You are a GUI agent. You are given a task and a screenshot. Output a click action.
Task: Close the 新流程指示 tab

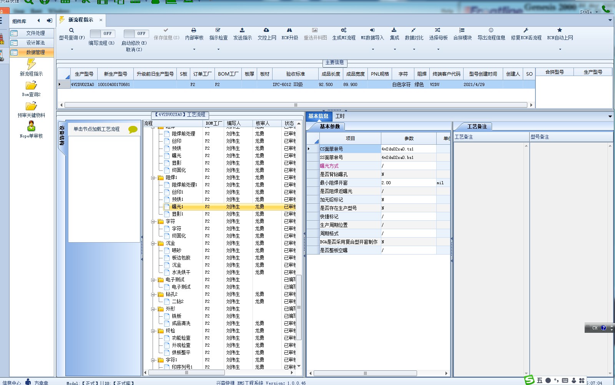(101, 20)
